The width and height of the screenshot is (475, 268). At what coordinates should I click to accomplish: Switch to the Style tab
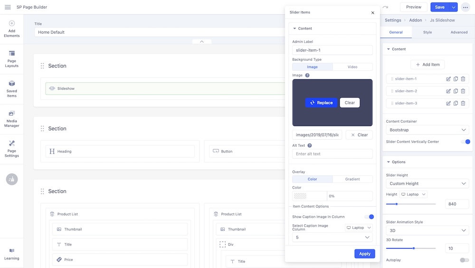pos(427,32)
